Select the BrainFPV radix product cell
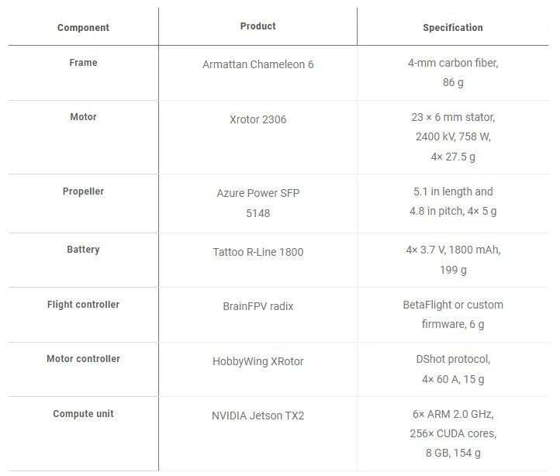This screenshot has height=476, width=560. coord(258,306)
